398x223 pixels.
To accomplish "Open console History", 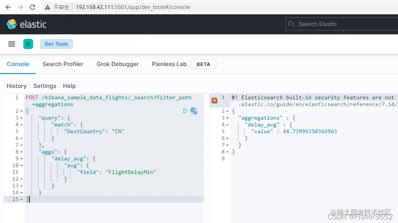I will coord(17,86).
